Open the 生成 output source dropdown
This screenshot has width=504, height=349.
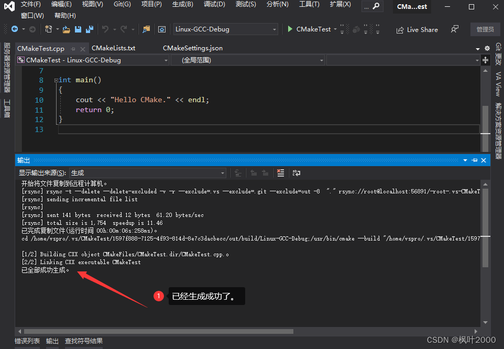pyautogui.click(x=222, y=172)
